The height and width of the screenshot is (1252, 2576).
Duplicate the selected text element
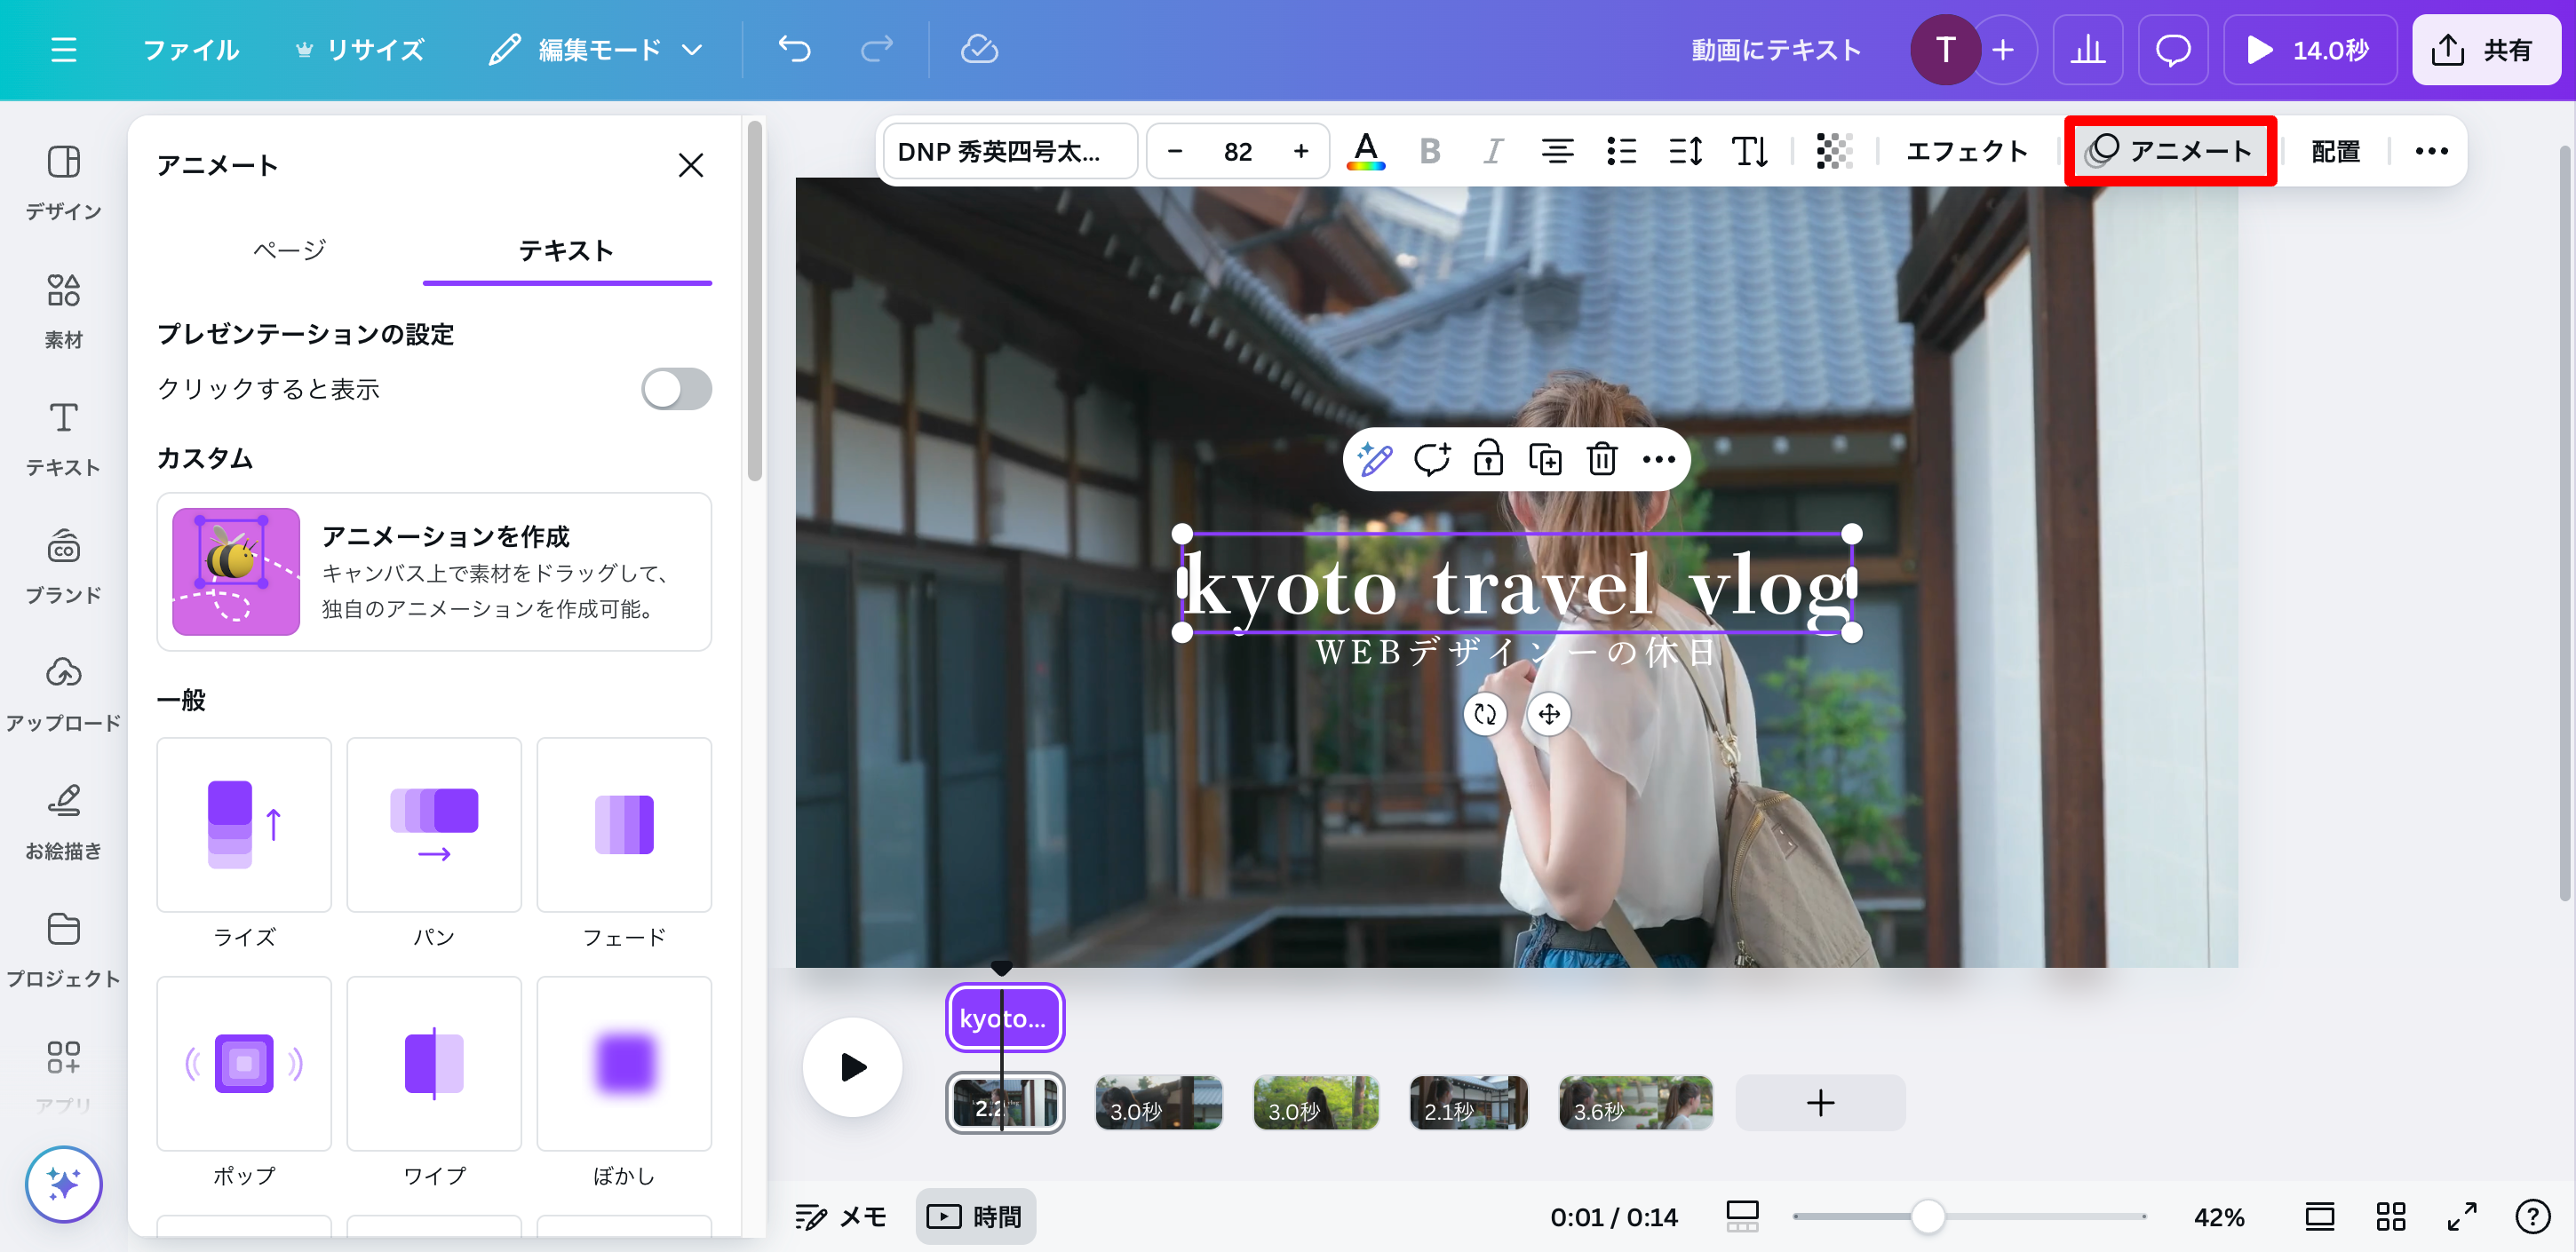tap(1545, 460)
